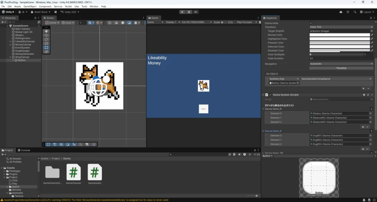Expand the LikeabilityCanvas hierarchy item
Screen dimensions: 377x202
[x=10, y=42]
